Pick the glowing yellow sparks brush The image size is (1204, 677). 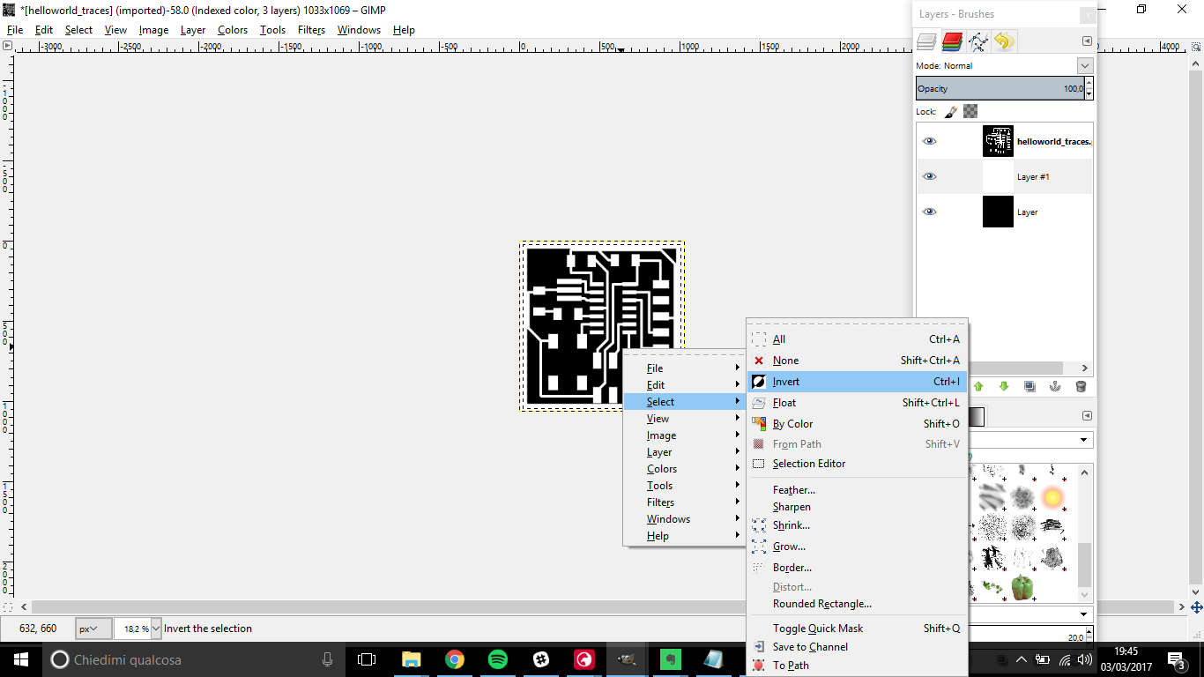(x=1052, y=498)
